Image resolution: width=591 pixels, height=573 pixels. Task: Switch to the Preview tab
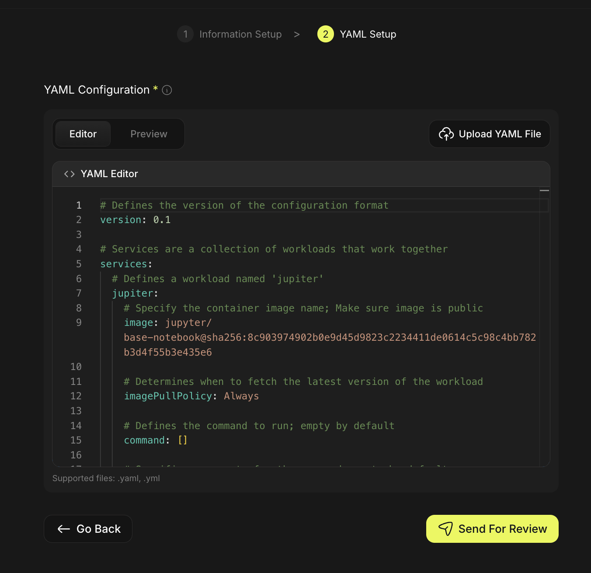pyautogui.click(x=149, y=134)
